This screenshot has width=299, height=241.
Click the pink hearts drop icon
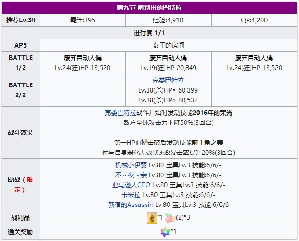(x=170, y=218)
